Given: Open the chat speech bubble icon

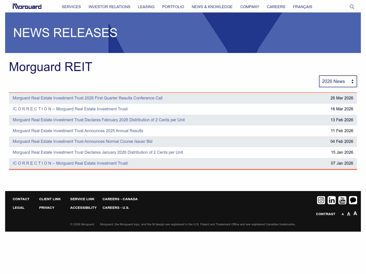Looking at the screenshot, I should pyautogui.click(x=353, y=200).
